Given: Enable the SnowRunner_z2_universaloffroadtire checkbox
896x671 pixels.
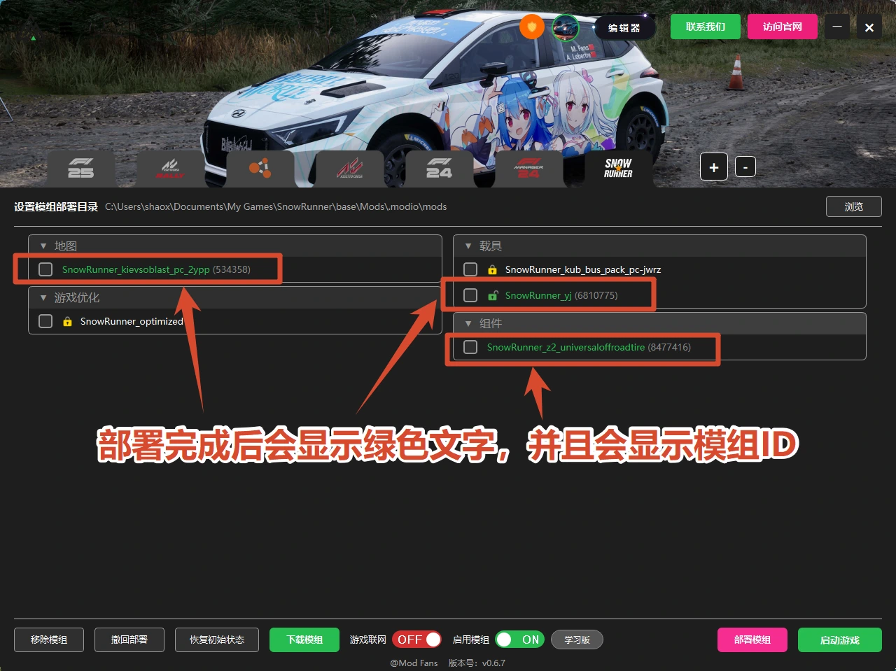Looking at the screenshot, I should (x=470, y=347).
